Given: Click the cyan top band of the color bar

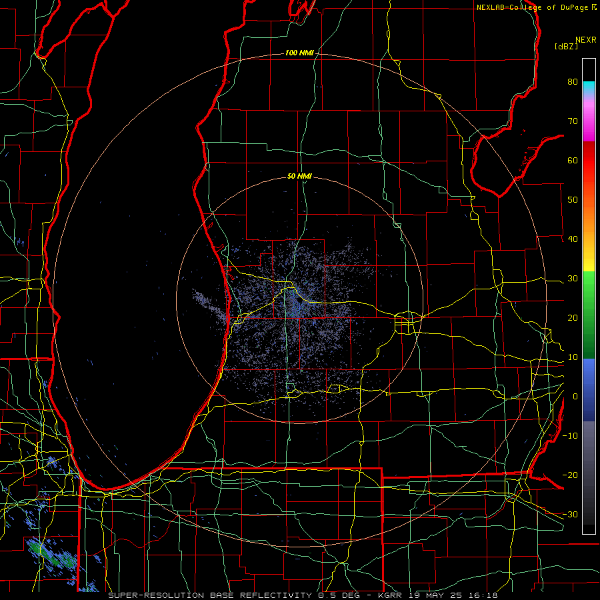Looking at the screenshot, I should pos(589,87).
